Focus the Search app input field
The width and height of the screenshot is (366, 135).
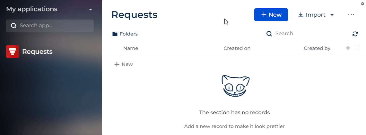[50, 26]
